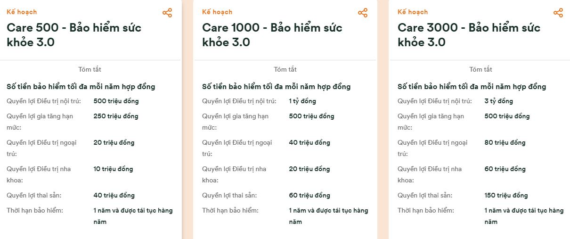Image resolution: width=570 pixels, height=239 pixels.
Task: Click the 1 tỷ đồng inpatient benefit value
Action: click(302, 101)
